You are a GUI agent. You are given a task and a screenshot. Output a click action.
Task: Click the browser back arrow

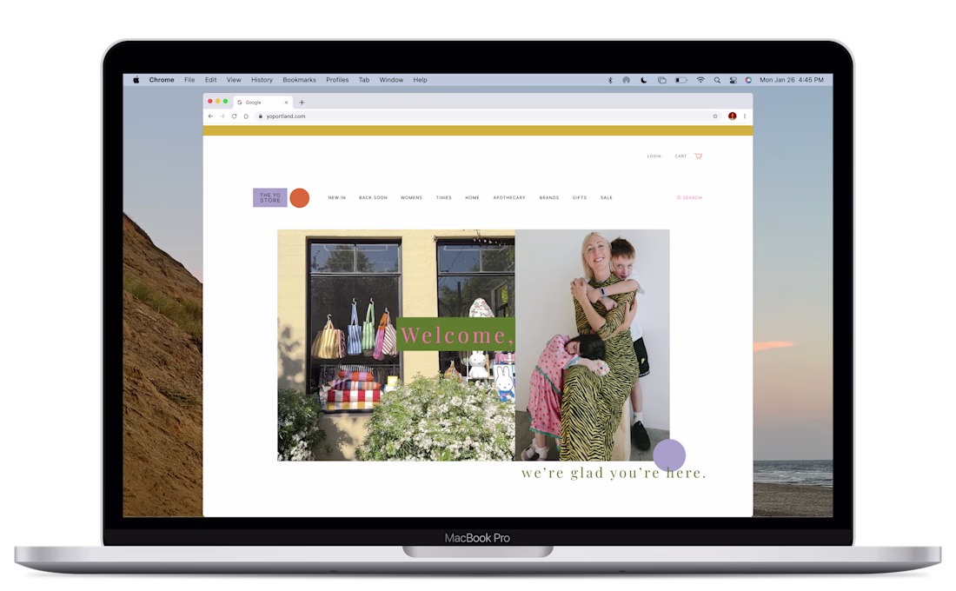click(211, 116)
